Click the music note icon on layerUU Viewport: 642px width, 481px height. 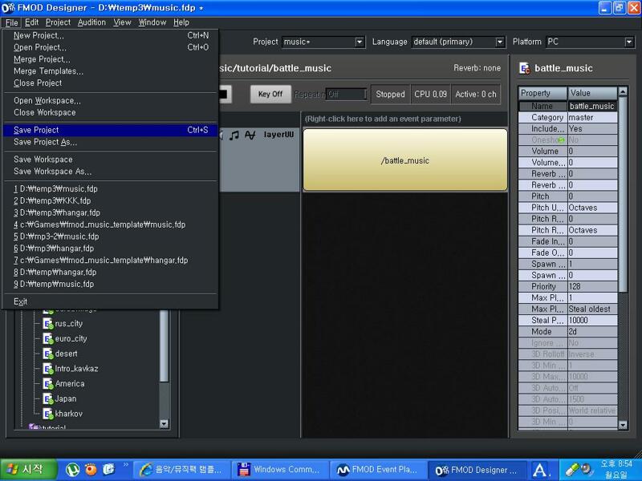[x=234, y=135]
